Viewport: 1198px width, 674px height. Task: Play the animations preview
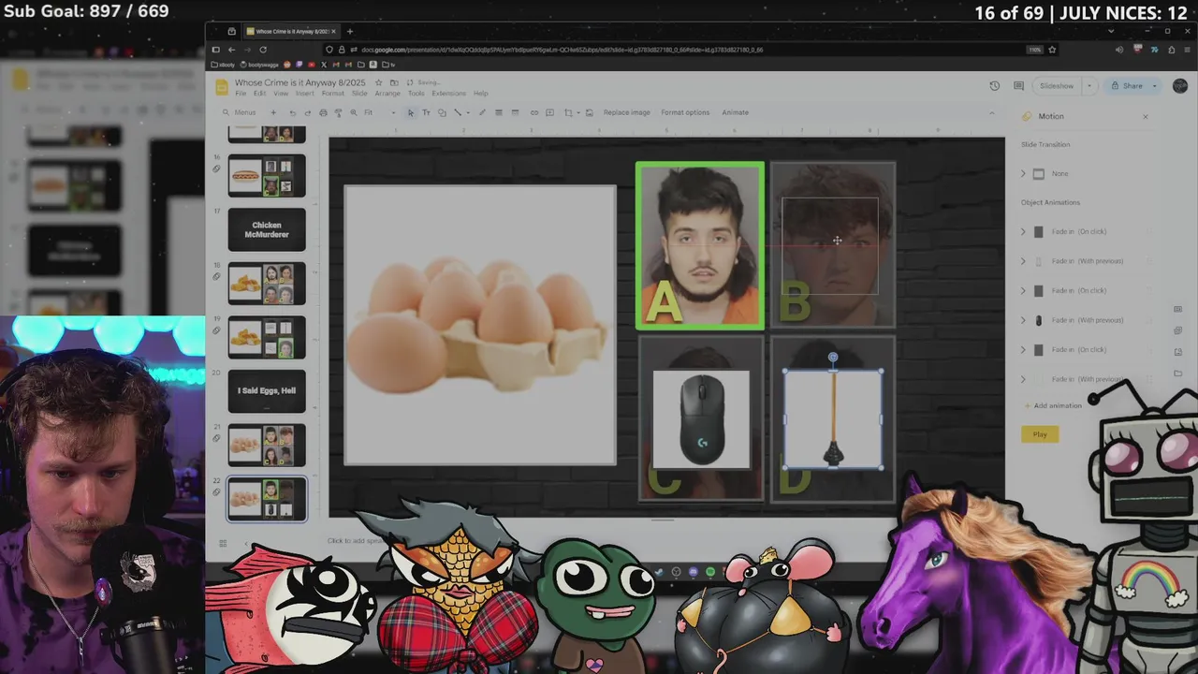[1040, 434]
